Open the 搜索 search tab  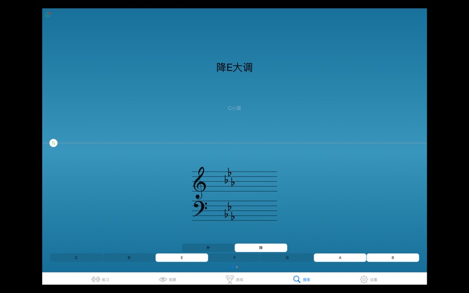click(301, 280)
